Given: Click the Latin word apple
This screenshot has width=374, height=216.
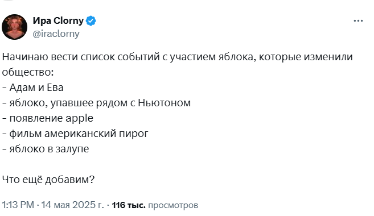Looking at the screenshot, I should (80, 119).
